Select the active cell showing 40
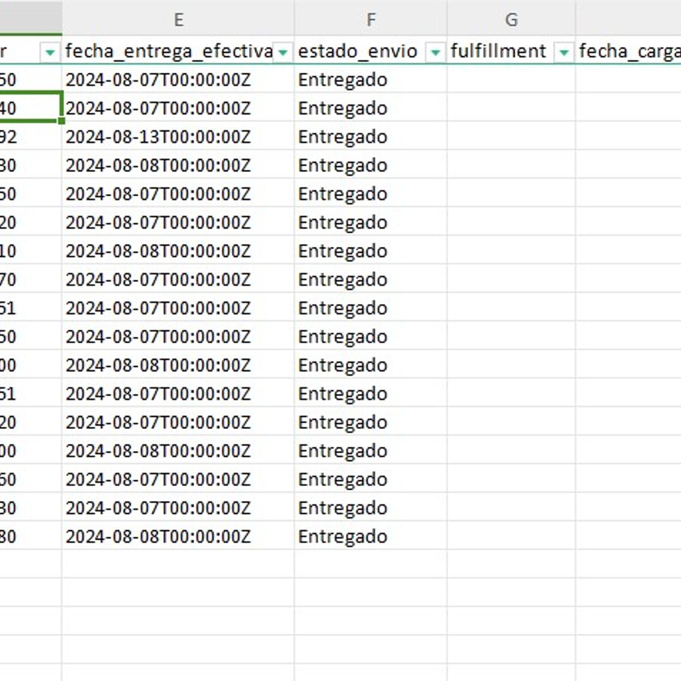The width and height of the screenshot is (681, 681). click(31, 108)
